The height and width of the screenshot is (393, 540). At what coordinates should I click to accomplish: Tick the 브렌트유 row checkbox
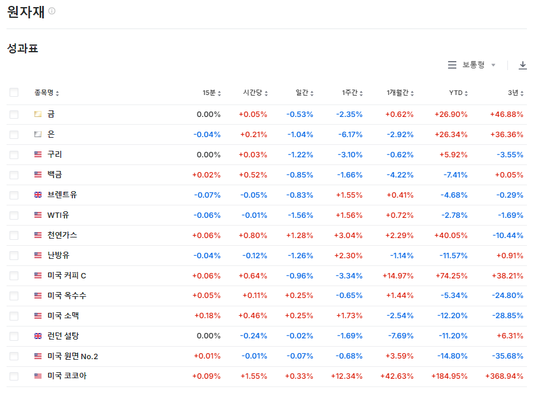tap(14, 195)
